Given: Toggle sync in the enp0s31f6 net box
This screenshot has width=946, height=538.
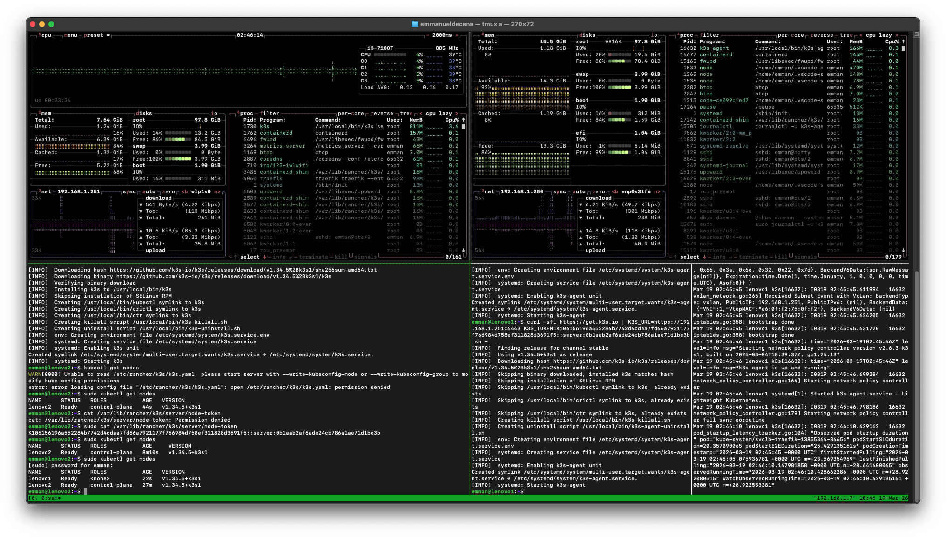Looking at the screenshot, I should [559, 191].
